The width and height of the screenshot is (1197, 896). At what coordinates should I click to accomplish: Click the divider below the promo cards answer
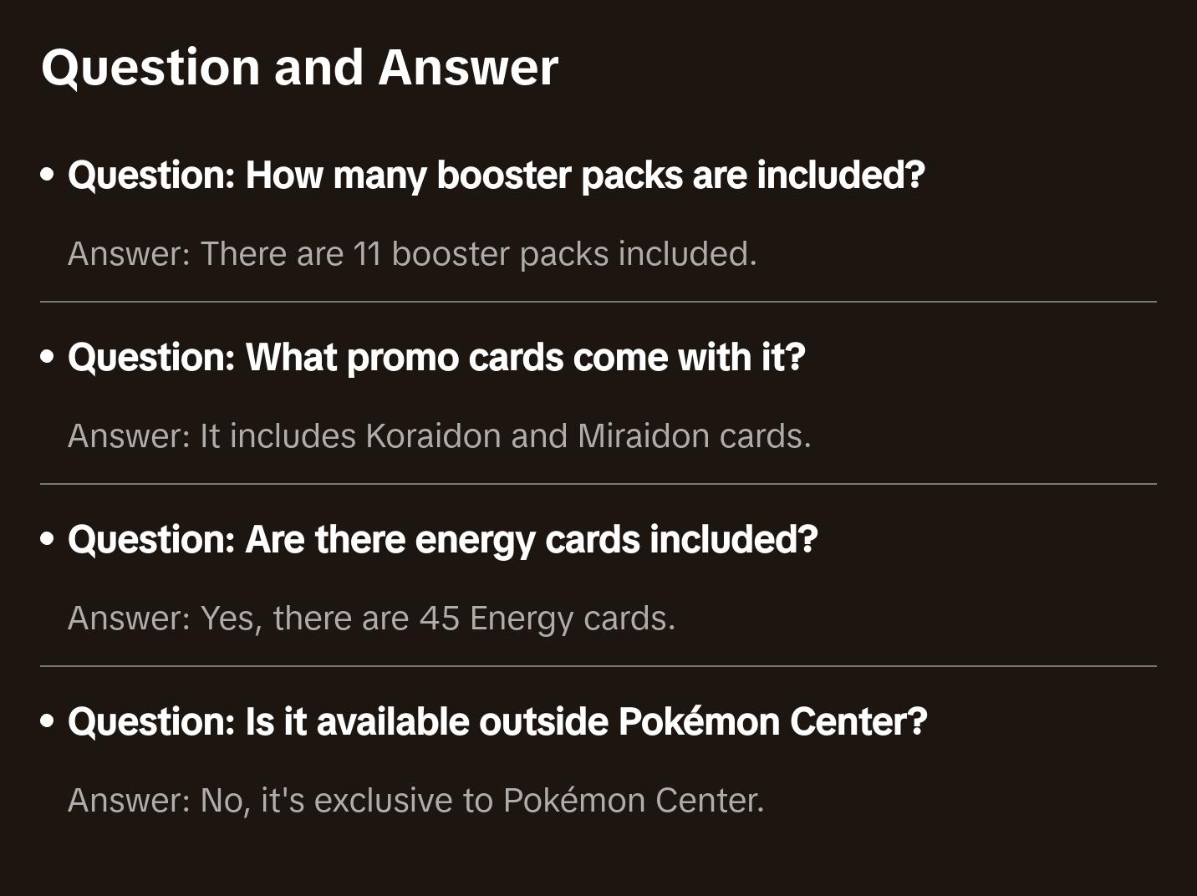598,484
